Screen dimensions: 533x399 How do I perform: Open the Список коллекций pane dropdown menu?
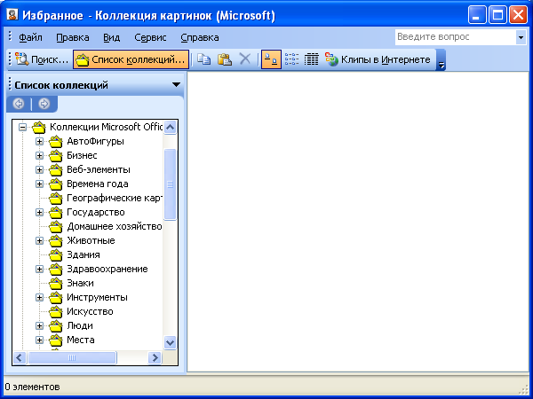176,84
